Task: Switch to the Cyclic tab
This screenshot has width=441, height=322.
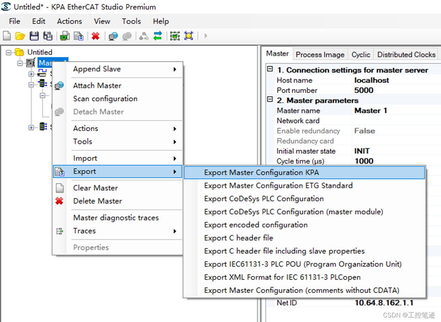Action: pos(361,54)
